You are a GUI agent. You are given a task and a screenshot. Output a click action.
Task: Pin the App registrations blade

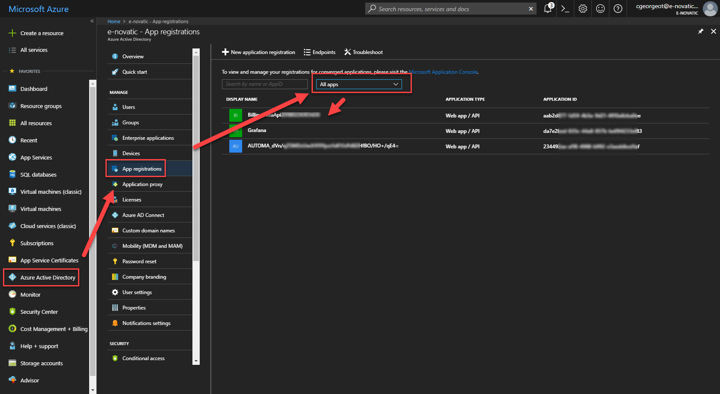[701, 31]
